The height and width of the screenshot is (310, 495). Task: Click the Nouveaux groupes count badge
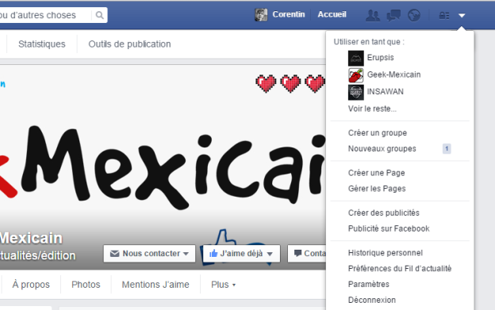pos(447,148)
